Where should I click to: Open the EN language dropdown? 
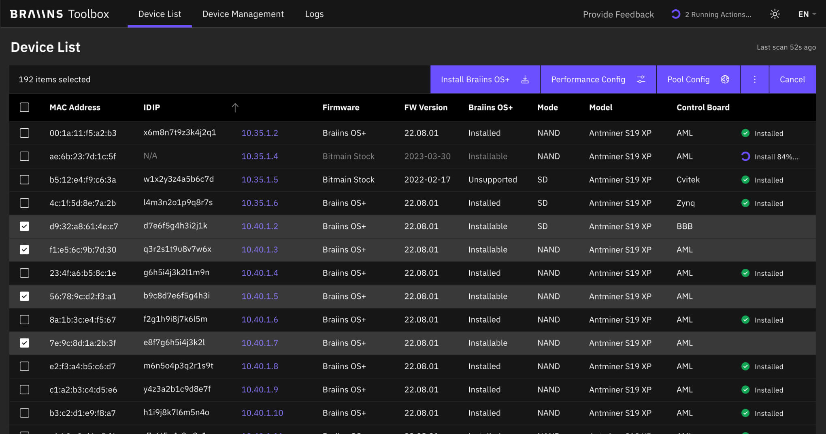(807, 14)
